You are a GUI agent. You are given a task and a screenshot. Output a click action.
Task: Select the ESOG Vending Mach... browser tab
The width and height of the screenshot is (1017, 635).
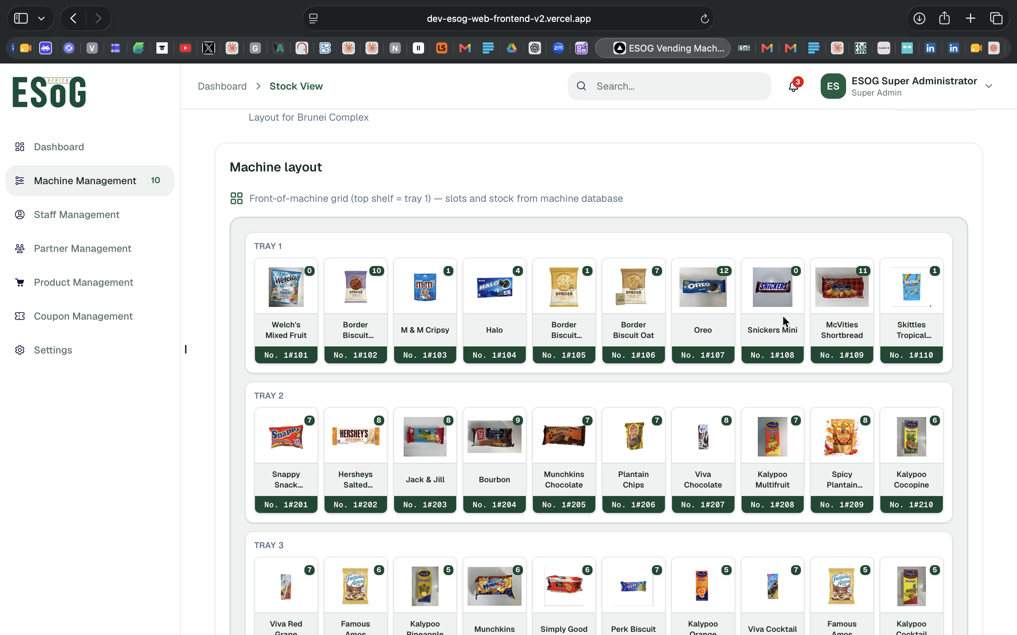663,48
